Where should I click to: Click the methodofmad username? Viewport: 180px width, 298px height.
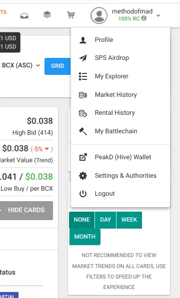132,11
